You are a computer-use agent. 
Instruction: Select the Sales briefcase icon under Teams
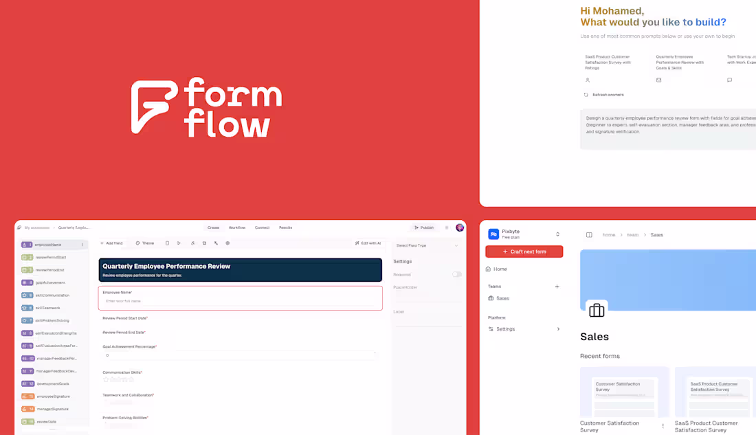pos(493,298)
